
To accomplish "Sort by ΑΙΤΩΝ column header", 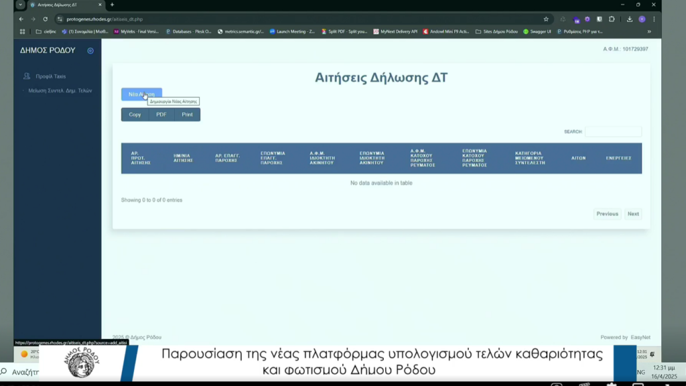I will (x=578, y=158).
